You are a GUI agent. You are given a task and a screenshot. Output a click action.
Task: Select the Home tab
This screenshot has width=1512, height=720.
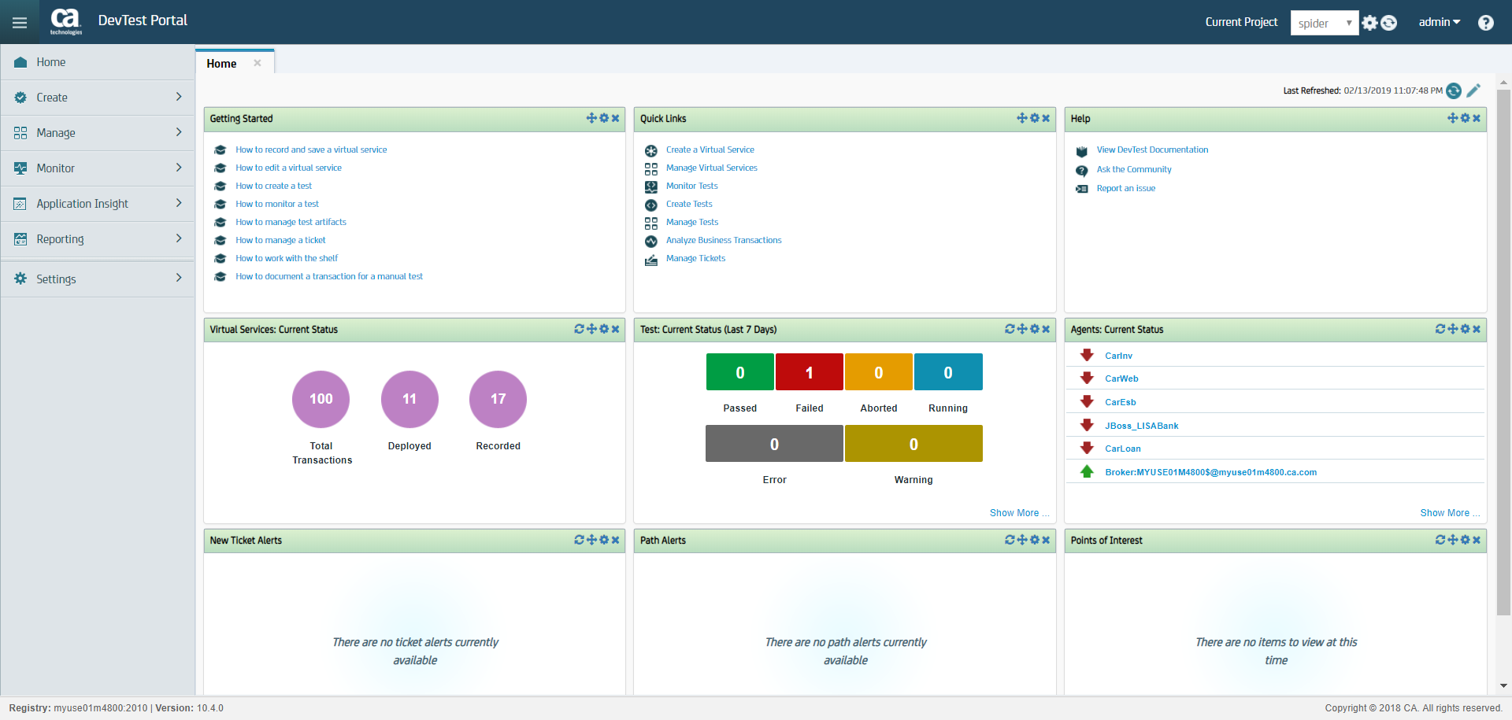[x=221, y=64]
